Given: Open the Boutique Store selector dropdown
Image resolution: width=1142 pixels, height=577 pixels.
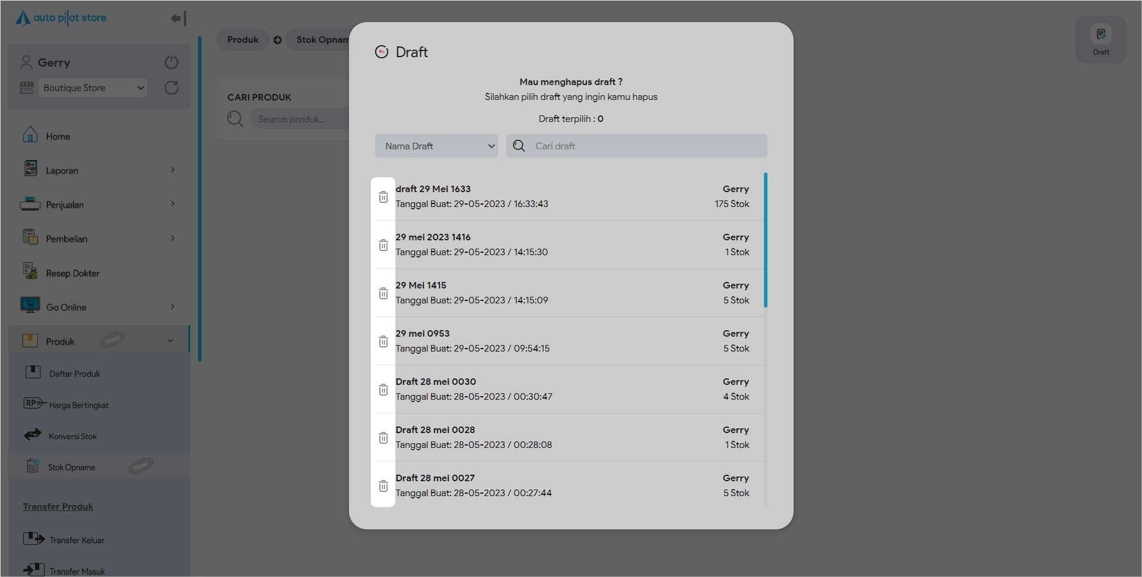Looking at the screenshot, I should (93, 88).
